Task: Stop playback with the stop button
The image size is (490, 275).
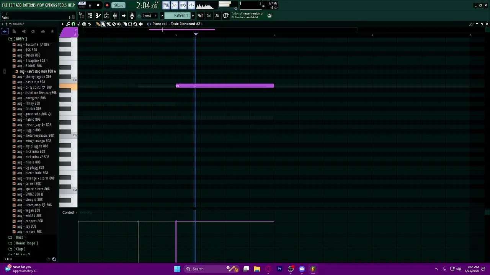Action: 98,5
